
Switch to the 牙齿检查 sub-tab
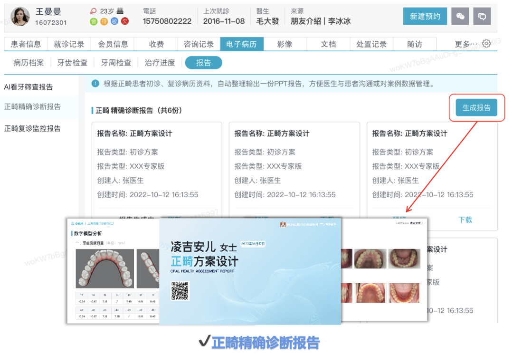72,63
